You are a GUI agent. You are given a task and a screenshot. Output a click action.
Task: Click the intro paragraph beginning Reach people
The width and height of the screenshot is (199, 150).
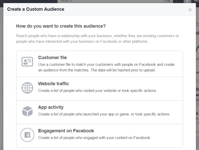pos(97,39)
